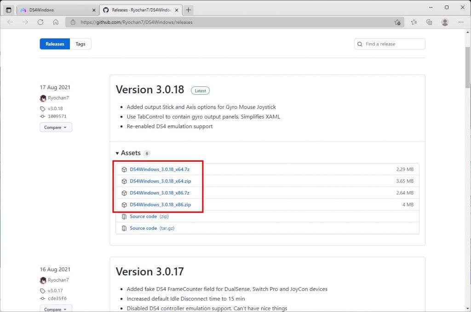Screen dimensions: 471x312
Task: Click the commit icon beside 1009571
Action: (43, 116)
